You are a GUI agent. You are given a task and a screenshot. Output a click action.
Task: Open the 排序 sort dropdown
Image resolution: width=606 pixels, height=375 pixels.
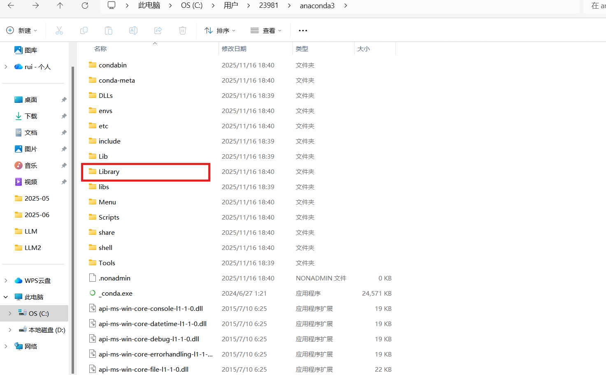click(220, 30)
